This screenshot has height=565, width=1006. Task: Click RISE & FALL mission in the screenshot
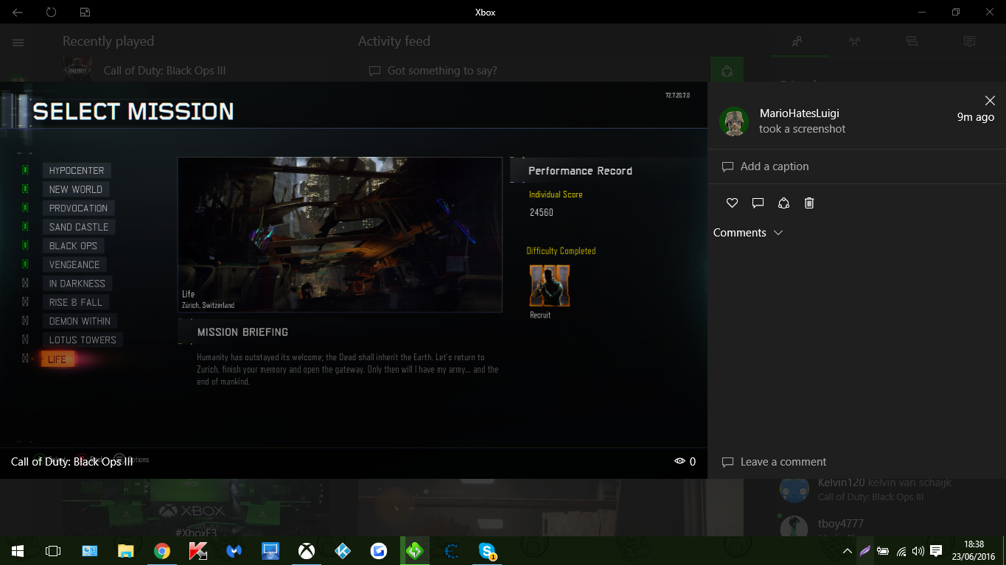tap(76, 303)
